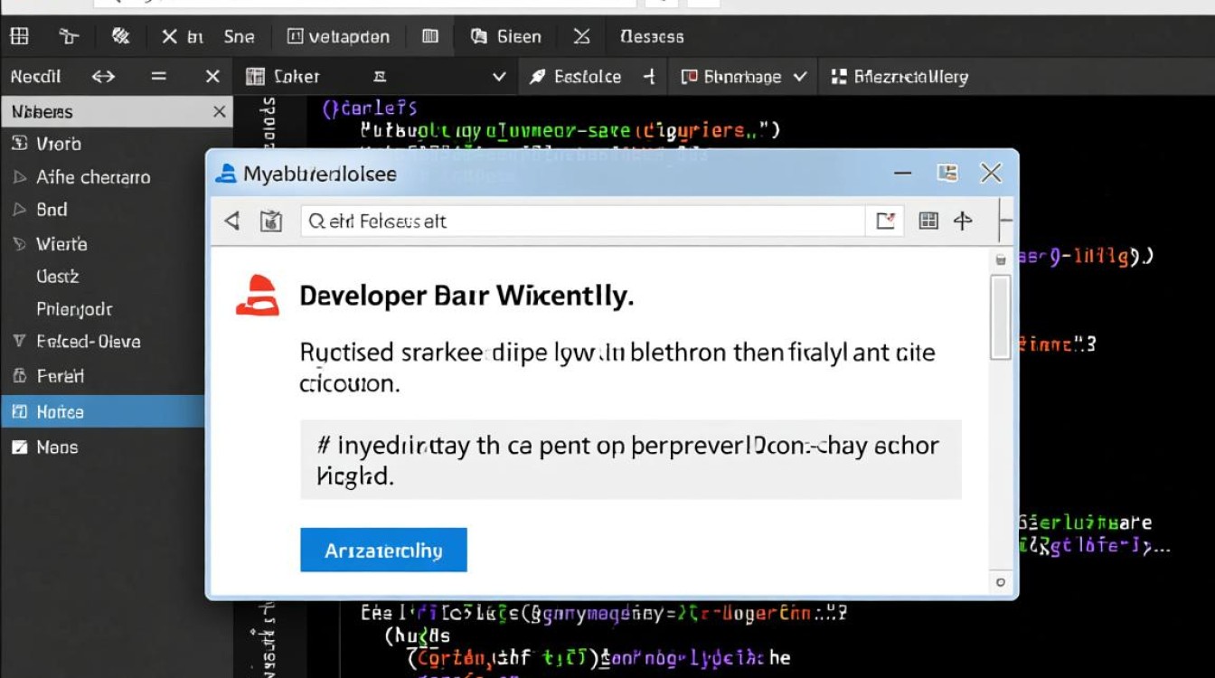This screenshot has height=678, width=1215.
Task: Switch to the "Bflezrciallerg" tab
Action: (x=899, y=77)
